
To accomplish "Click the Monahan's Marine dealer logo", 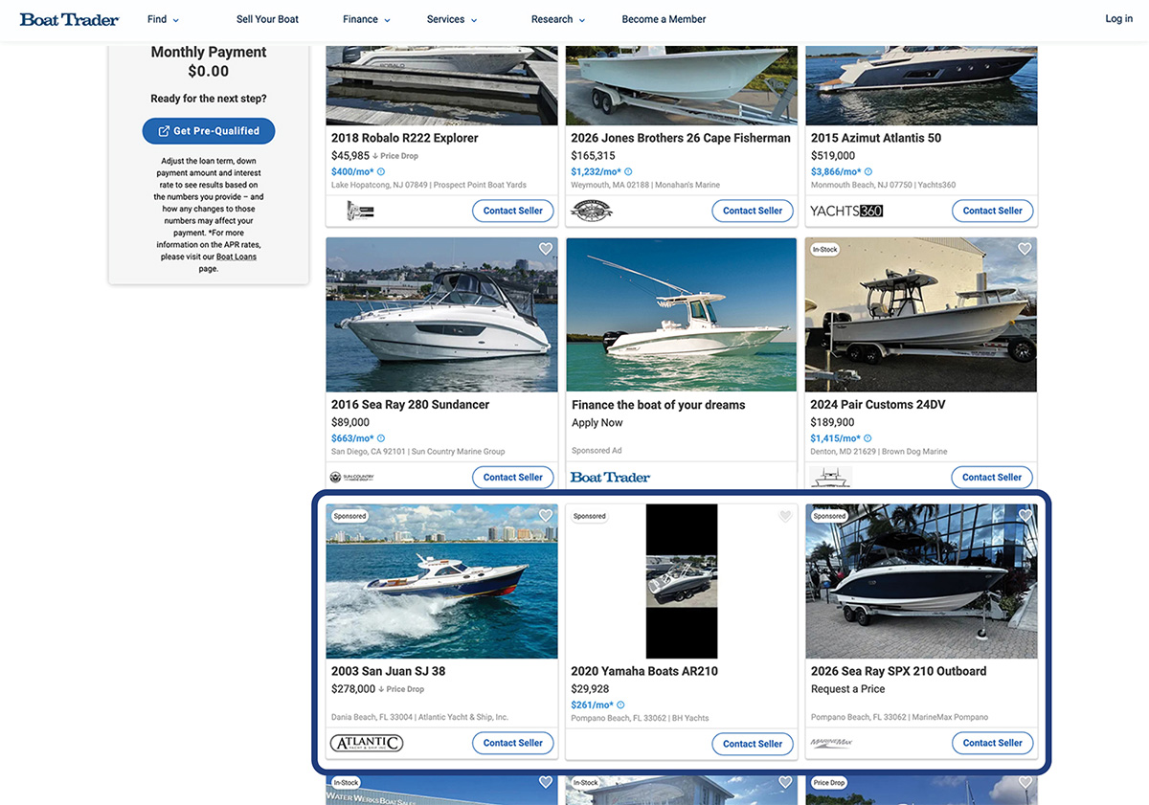I will click(591, 210).
